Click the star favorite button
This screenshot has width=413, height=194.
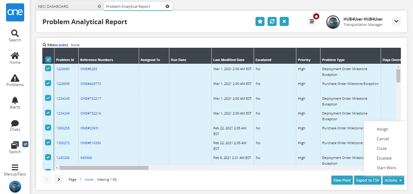(260, 21)
